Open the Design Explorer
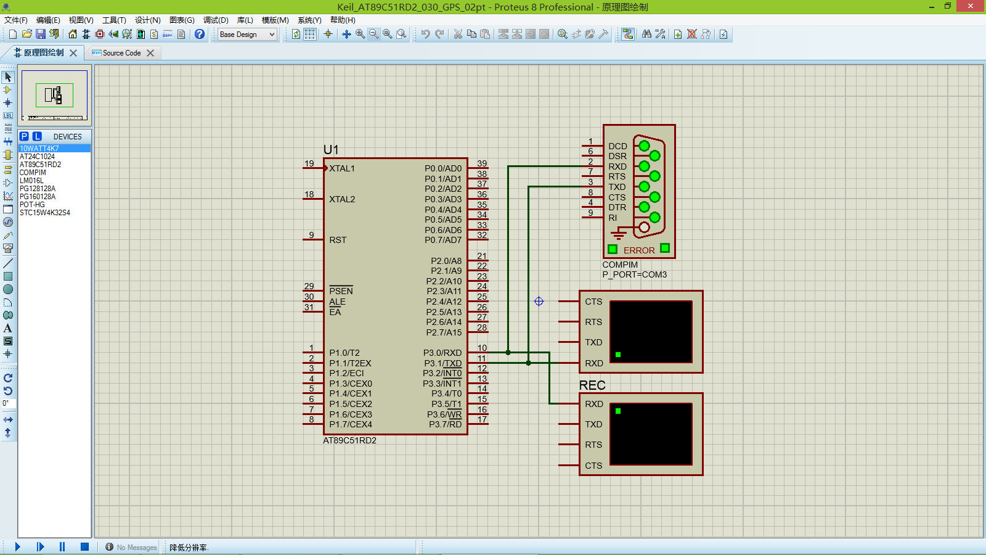The height and width of the screenshot is (555, 986). coord(628,34)
